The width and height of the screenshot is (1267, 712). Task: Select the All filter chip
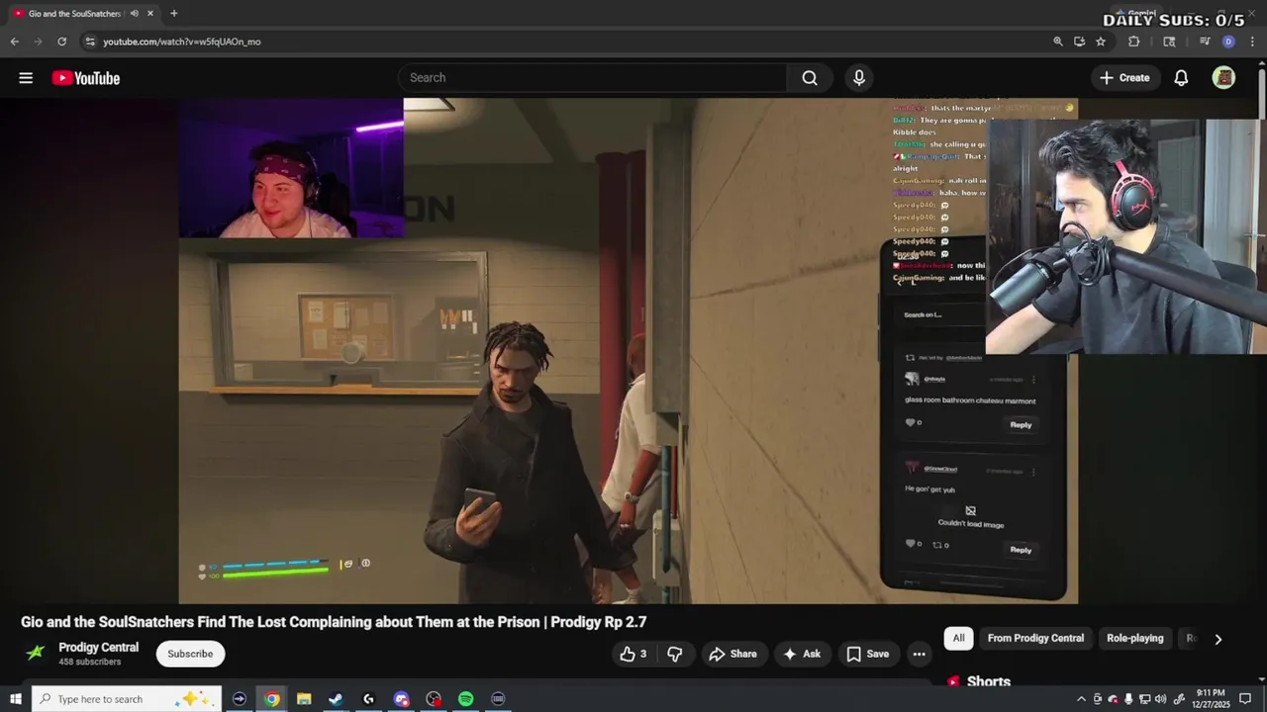[x=958, y=638]
